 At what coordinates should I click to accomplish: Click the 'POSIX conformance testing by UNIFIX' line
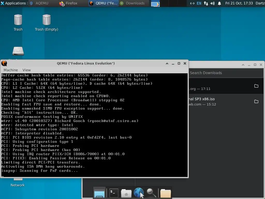pos(42,117)
